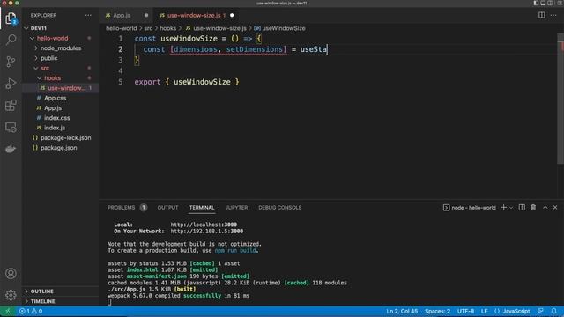Open network URL 192.168.1.5:3000 in terminal
The image size is (564, 317).
pyautogui.click(x=207, y=231)
